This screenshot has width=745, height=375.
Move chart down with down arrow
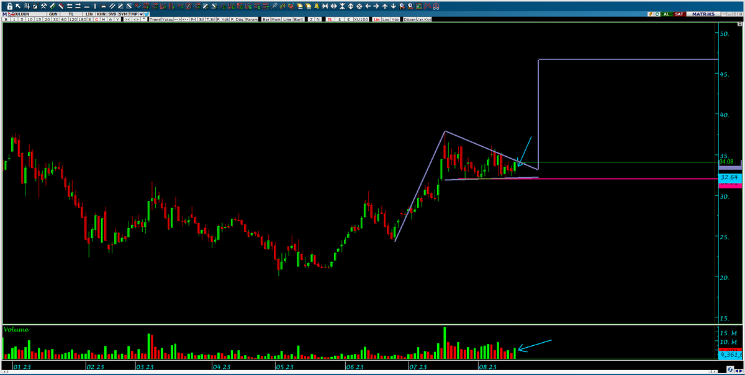tap(393, 6)
